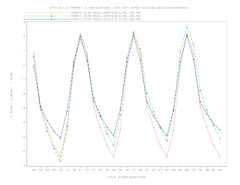Viewport: 240px width, 185px height.
Task: Click green circle data point at hour 66
Action: point(180,52)
